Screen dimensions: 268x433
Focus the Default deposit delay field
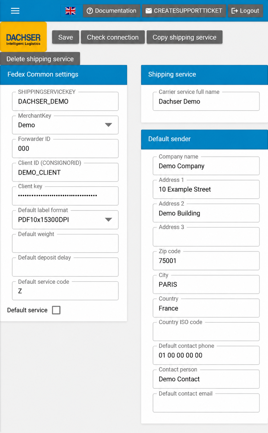[x=65, y=267]
